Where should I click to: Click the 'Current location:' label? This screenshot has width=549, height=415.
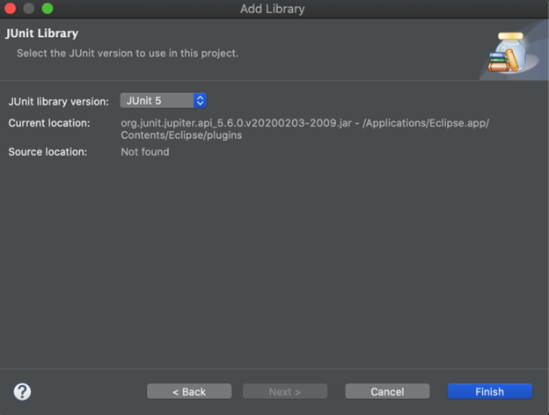[49, 123]
